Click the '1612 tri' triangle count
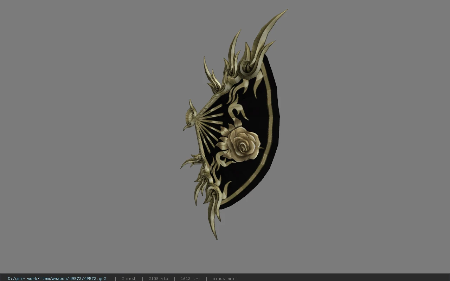Screen dimensions: 450x281 191,279
